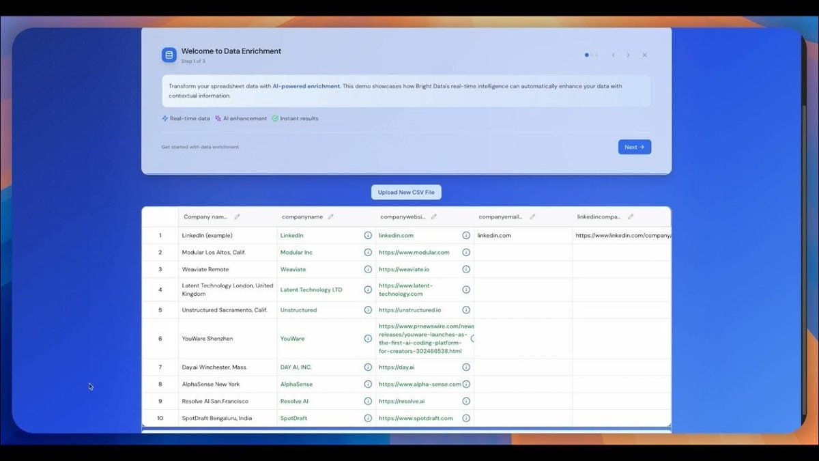Click the Data Enrichment database icon
This screenshot has width=819, height=461.
point(169,55)
